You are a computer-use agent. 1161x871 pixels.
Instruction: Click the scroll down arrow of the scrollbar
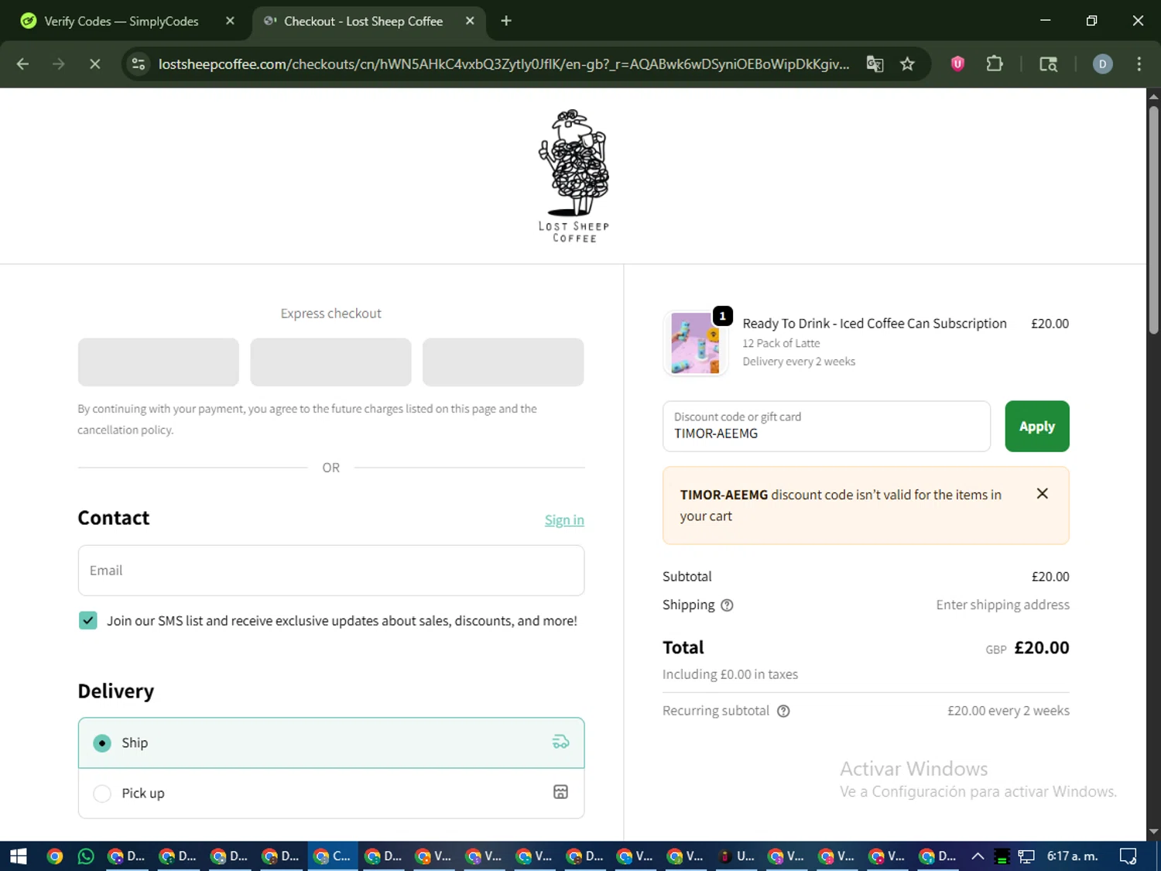click(x=1153, y=832)
